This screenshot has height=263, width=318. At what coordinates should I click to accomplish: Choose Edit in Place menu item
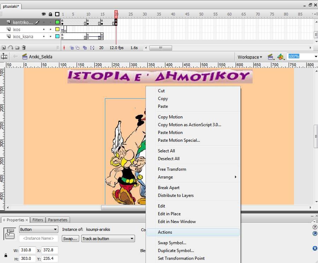click(193, 214)
